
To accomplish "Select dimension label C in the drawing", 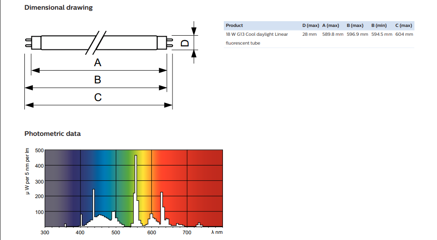I will click(x=98, y=97).
